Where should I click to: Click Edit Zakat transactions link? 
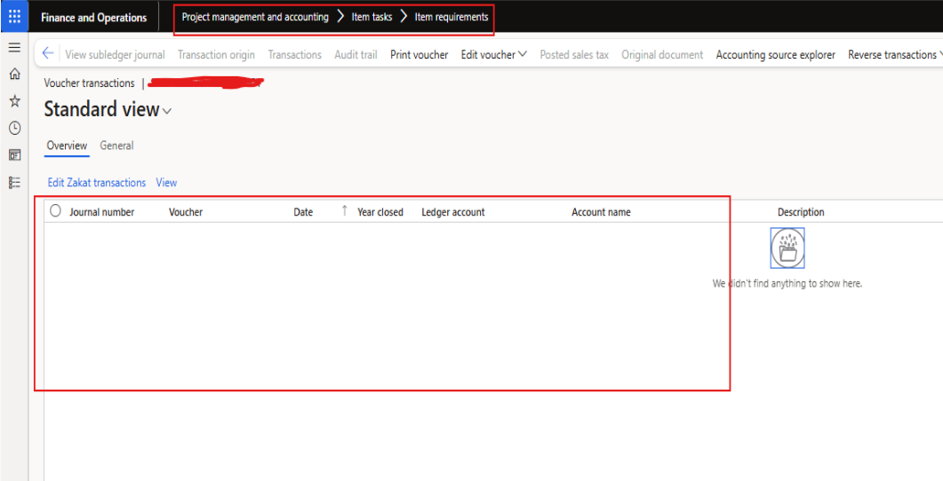click(x=96, y=183)
